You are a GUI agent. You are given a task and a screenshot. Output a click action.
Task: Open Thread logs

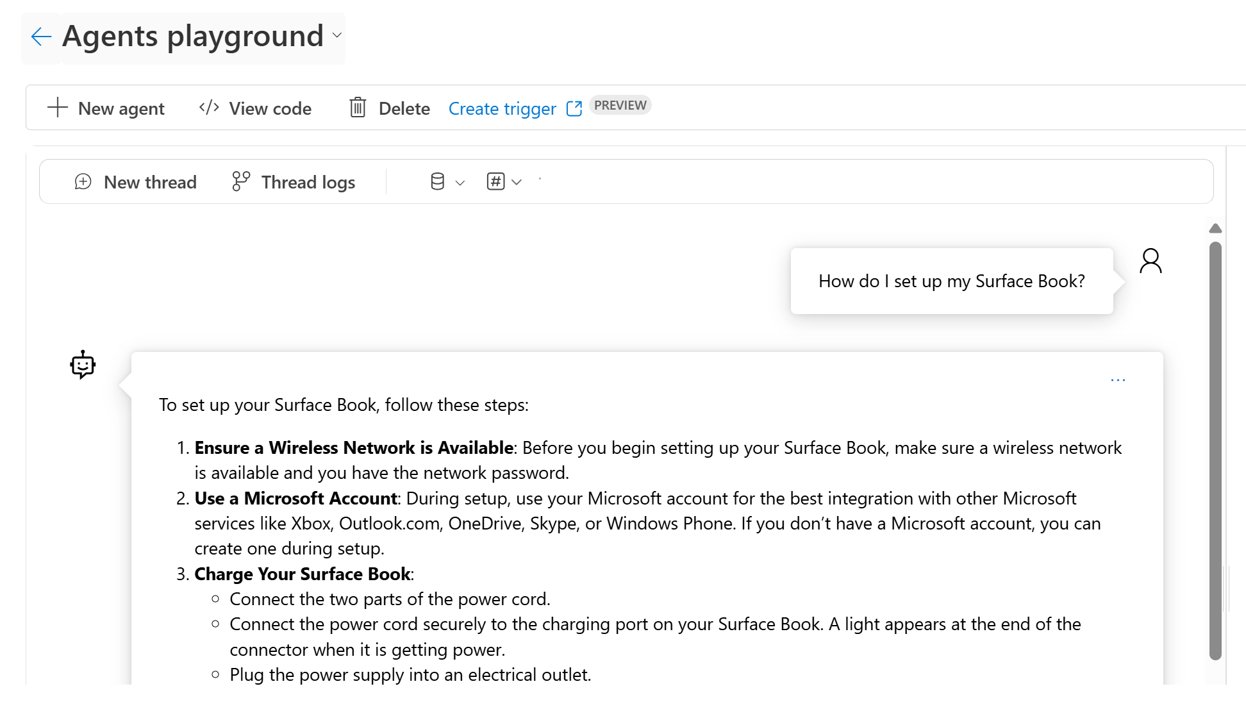coord(308,182)
